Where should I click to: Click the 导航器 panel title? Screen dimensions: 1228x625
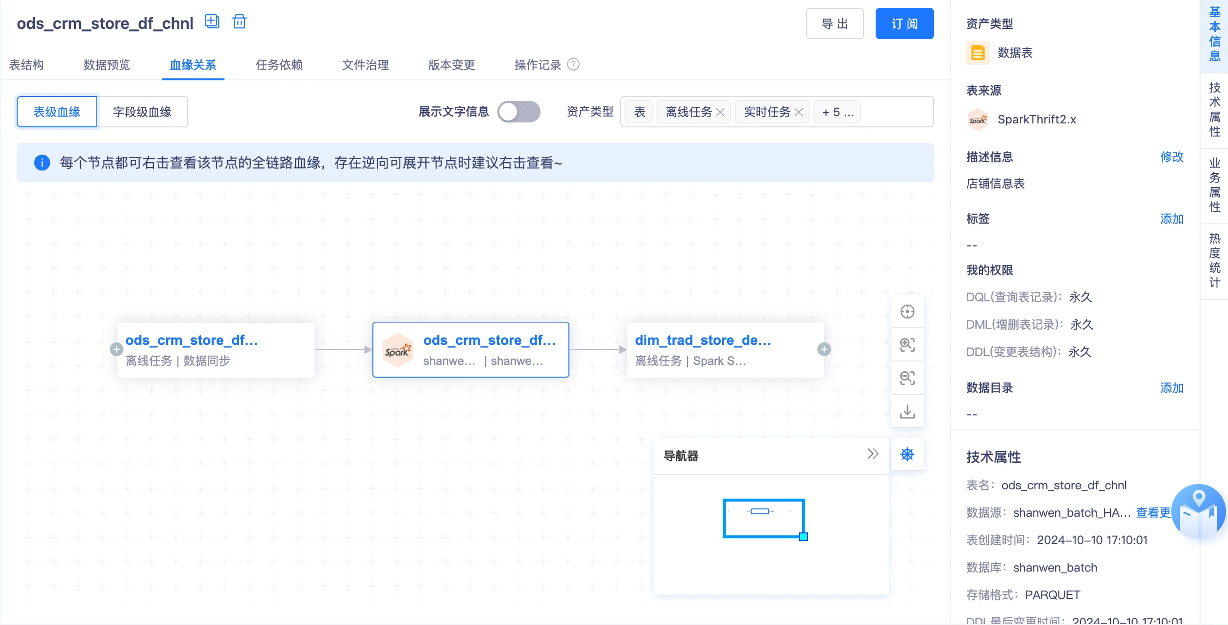pyautogui.click(x=681, y=456)
